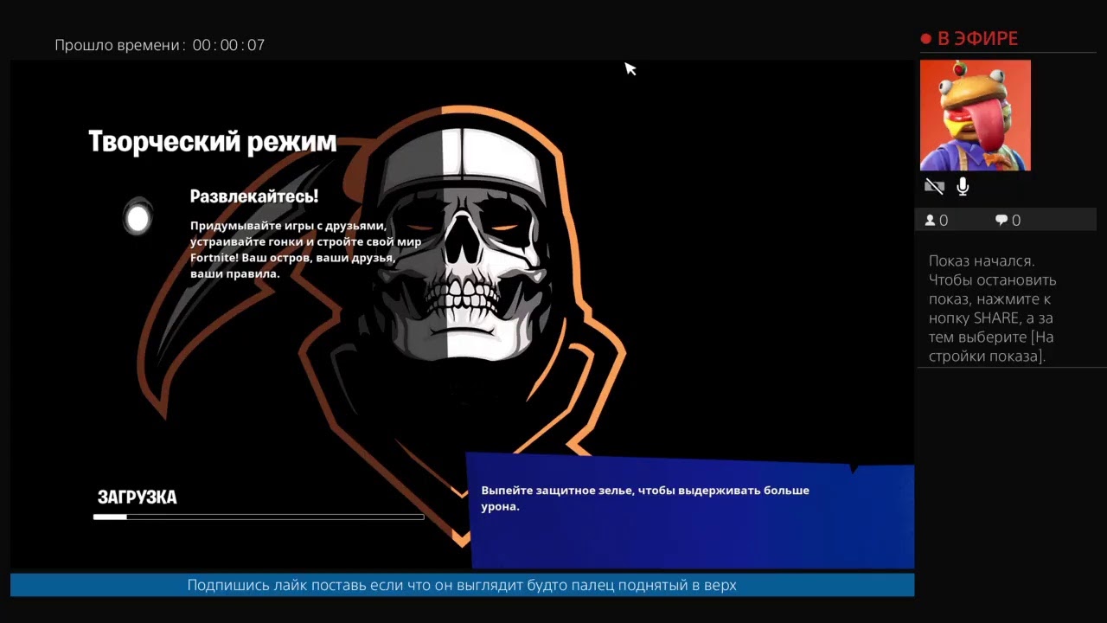Click the Творческий режим heading
This screenshot has width=1107, height=623.
coord(213,142)
